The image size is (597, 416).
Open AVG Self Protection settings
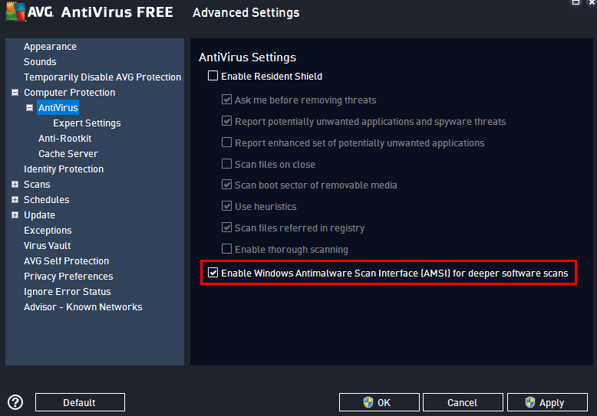tap(66, 260)
